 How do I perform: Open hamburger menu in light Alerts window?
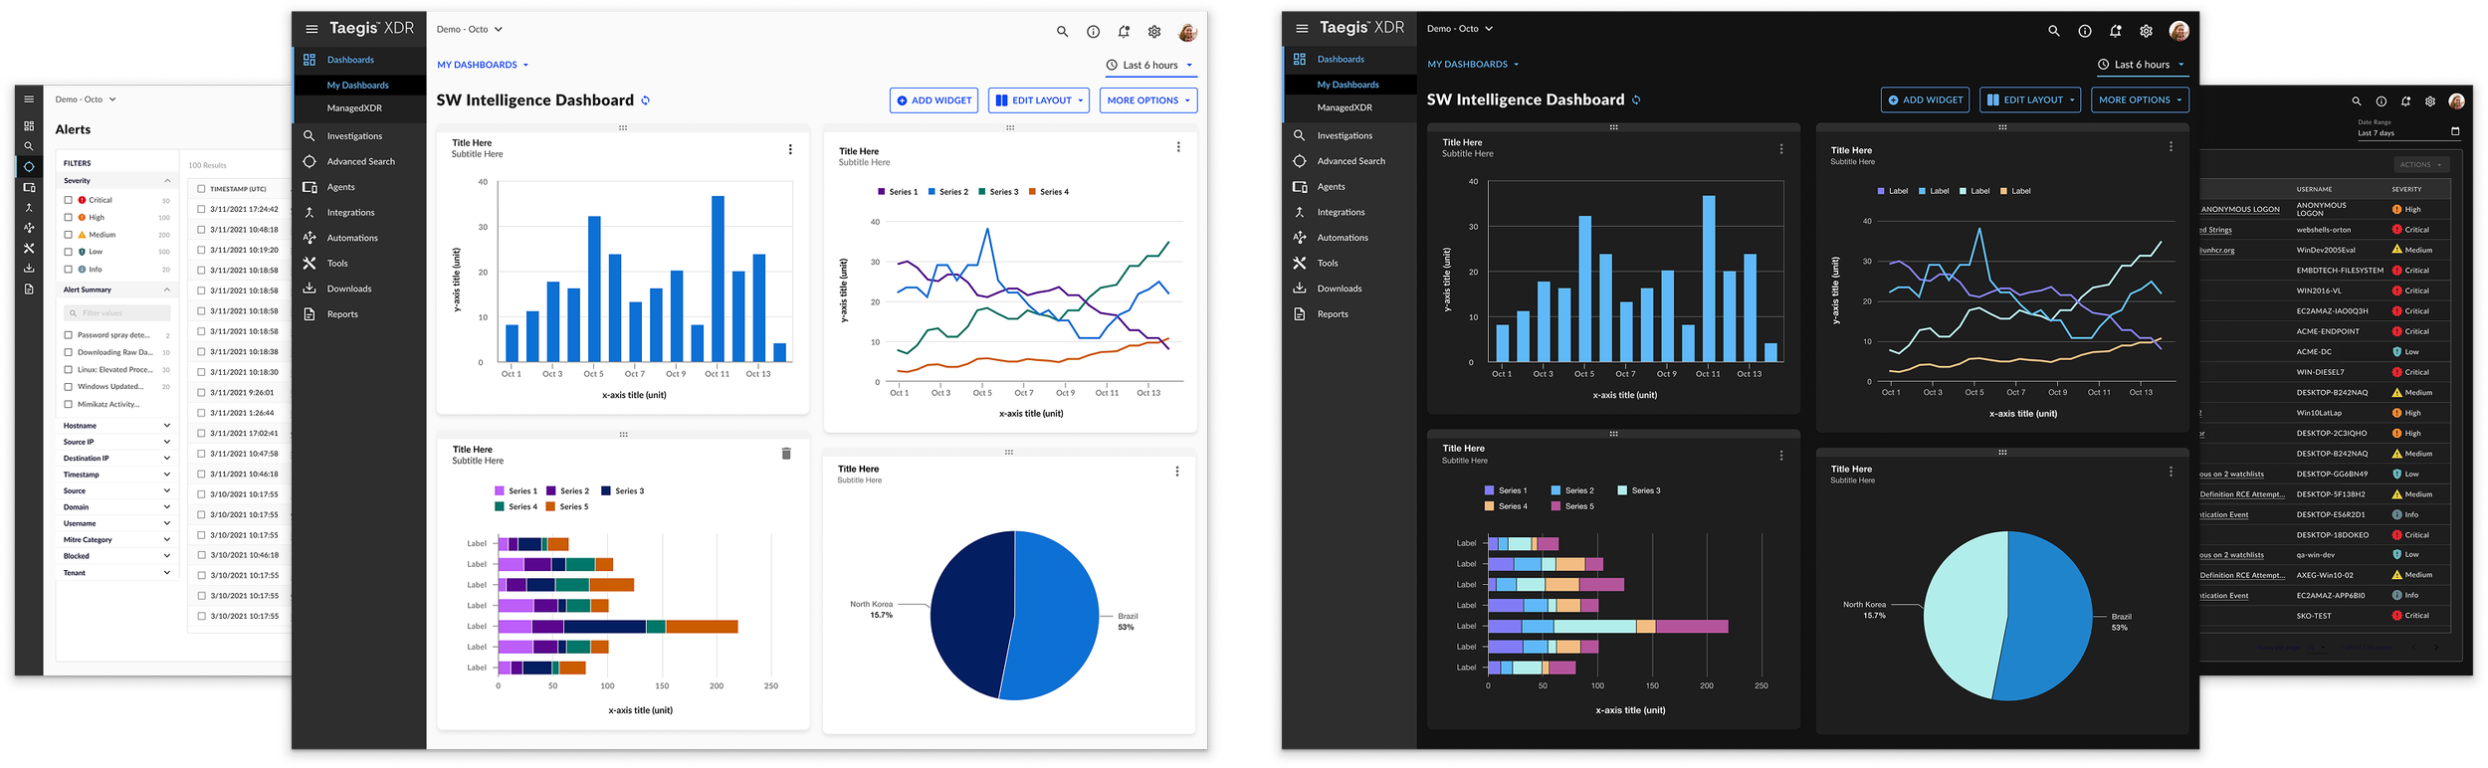pyautogui.click(x=29, y=99)
